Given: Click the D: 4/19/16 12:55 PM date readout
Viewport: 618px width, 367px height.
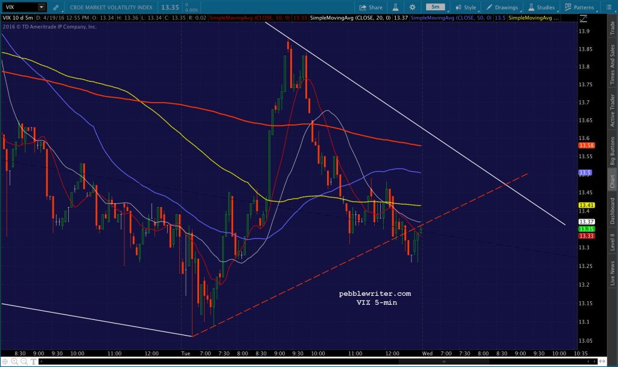Looking at the screenshot, I should click(x=62, y=18).
